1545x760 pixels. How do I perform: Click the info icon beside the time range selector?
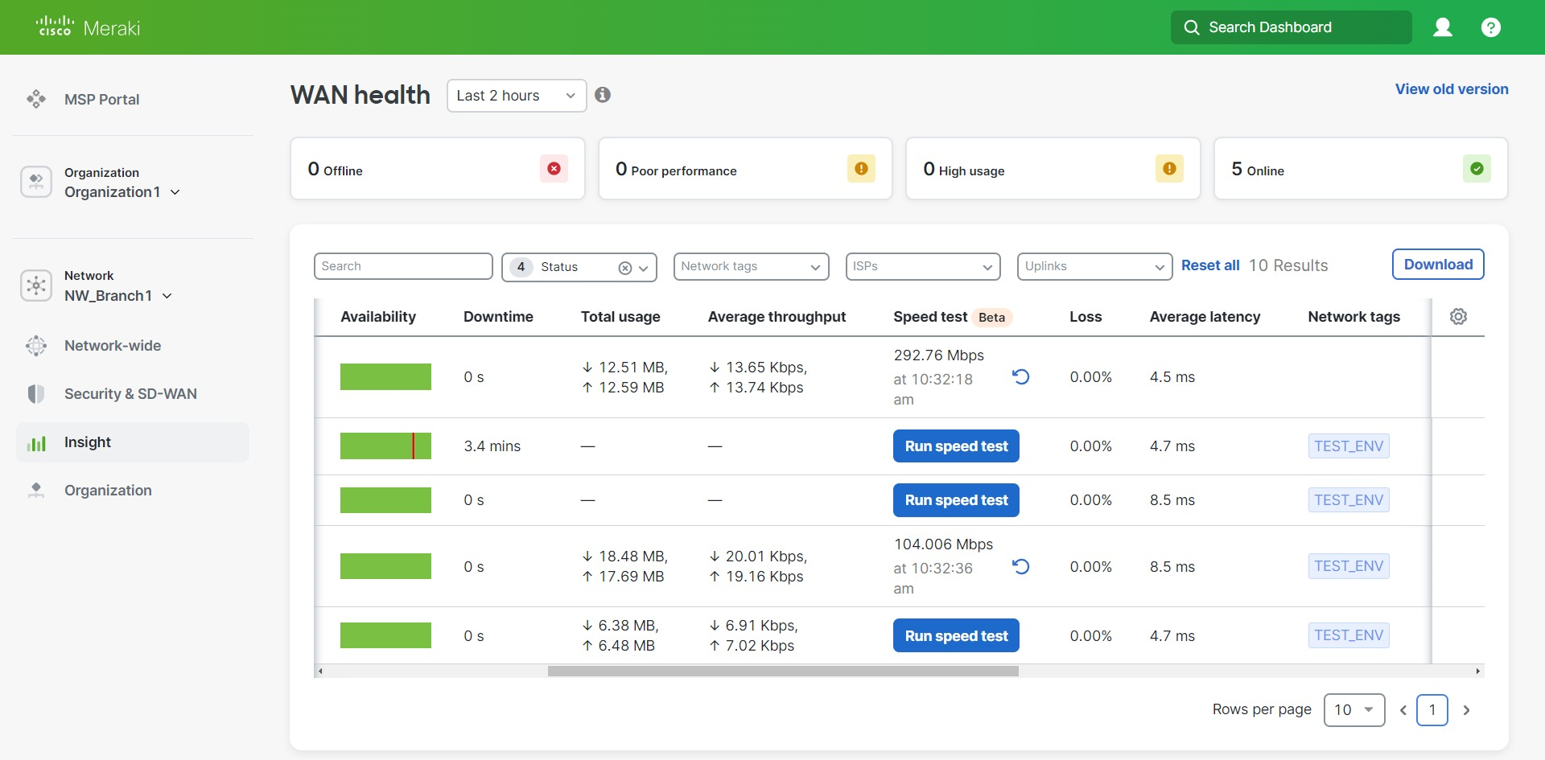tap(602, 95)
